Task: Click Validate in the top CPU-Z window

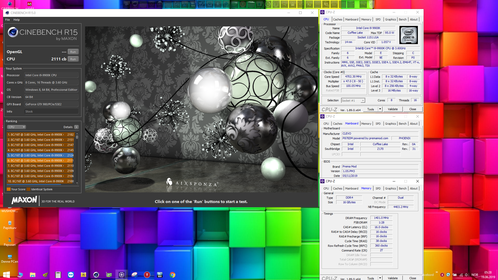Action: point(392,109)
